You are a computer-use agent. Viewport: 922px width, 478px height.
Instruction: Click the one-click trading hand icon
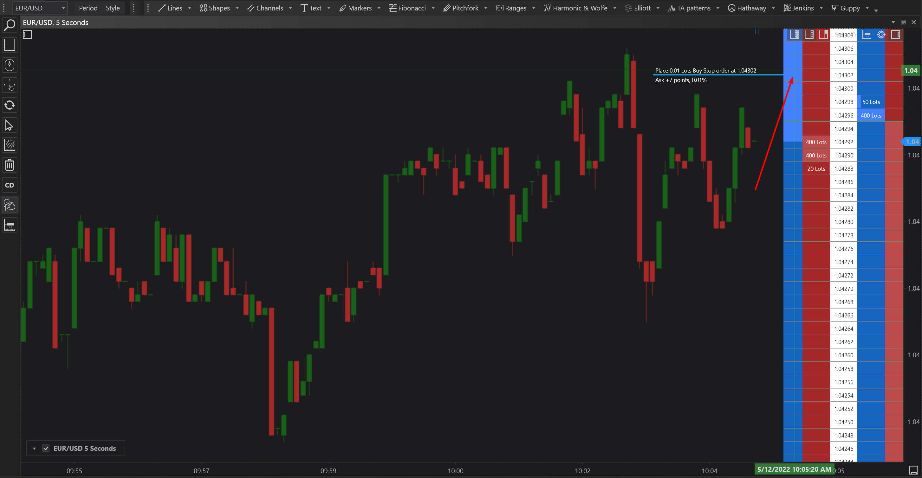[x=10, y=205]
